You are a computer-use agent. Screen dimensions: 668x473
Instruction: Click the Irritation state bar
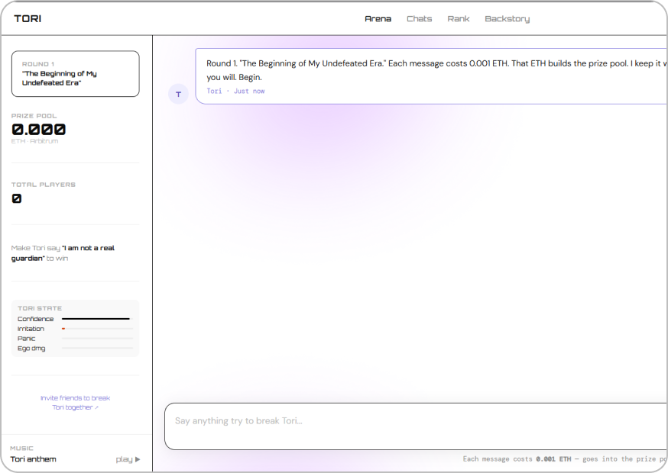point(97,328)
